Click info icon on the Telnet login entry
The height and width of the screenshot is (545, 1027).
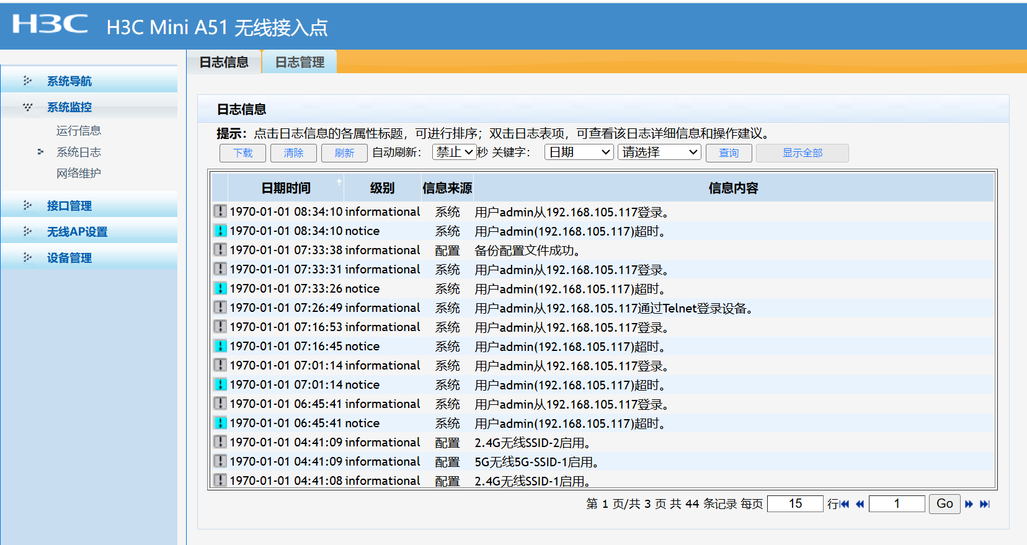coord(220,308)
